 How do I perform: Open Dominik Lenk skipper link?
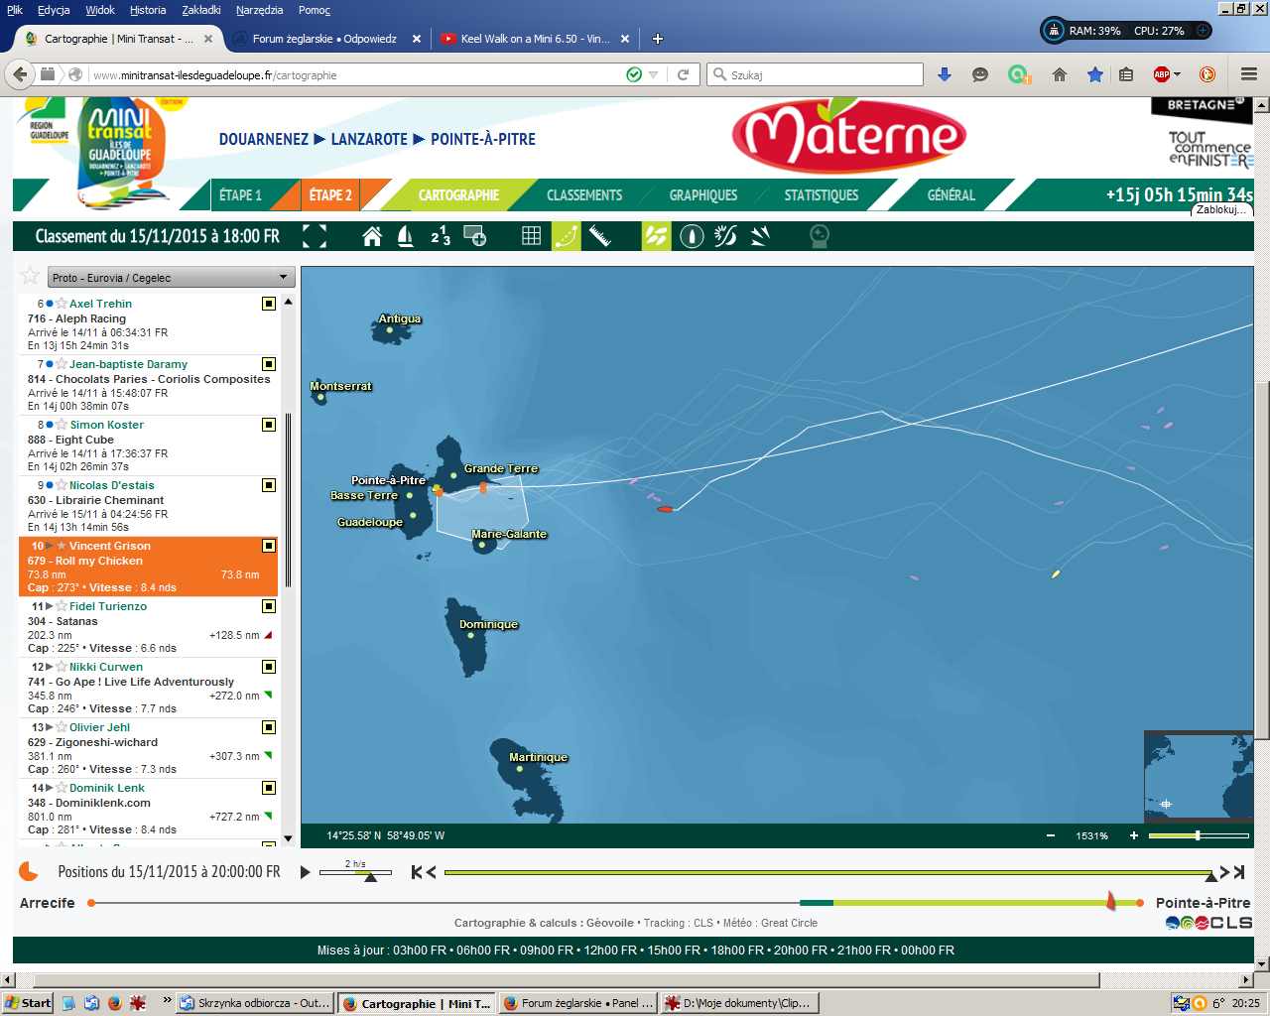click(x=107, y=788)
